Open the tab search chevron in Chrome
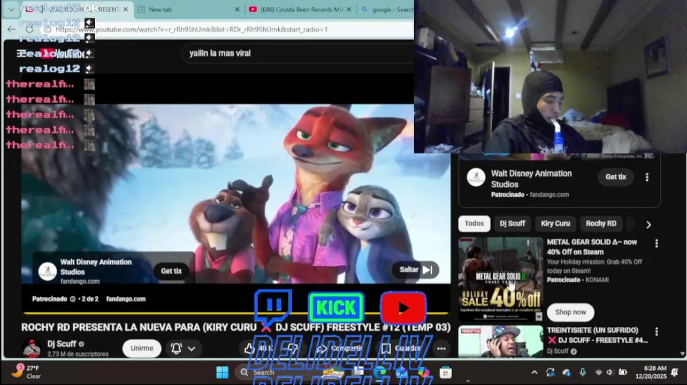 [x=11, y=9]
